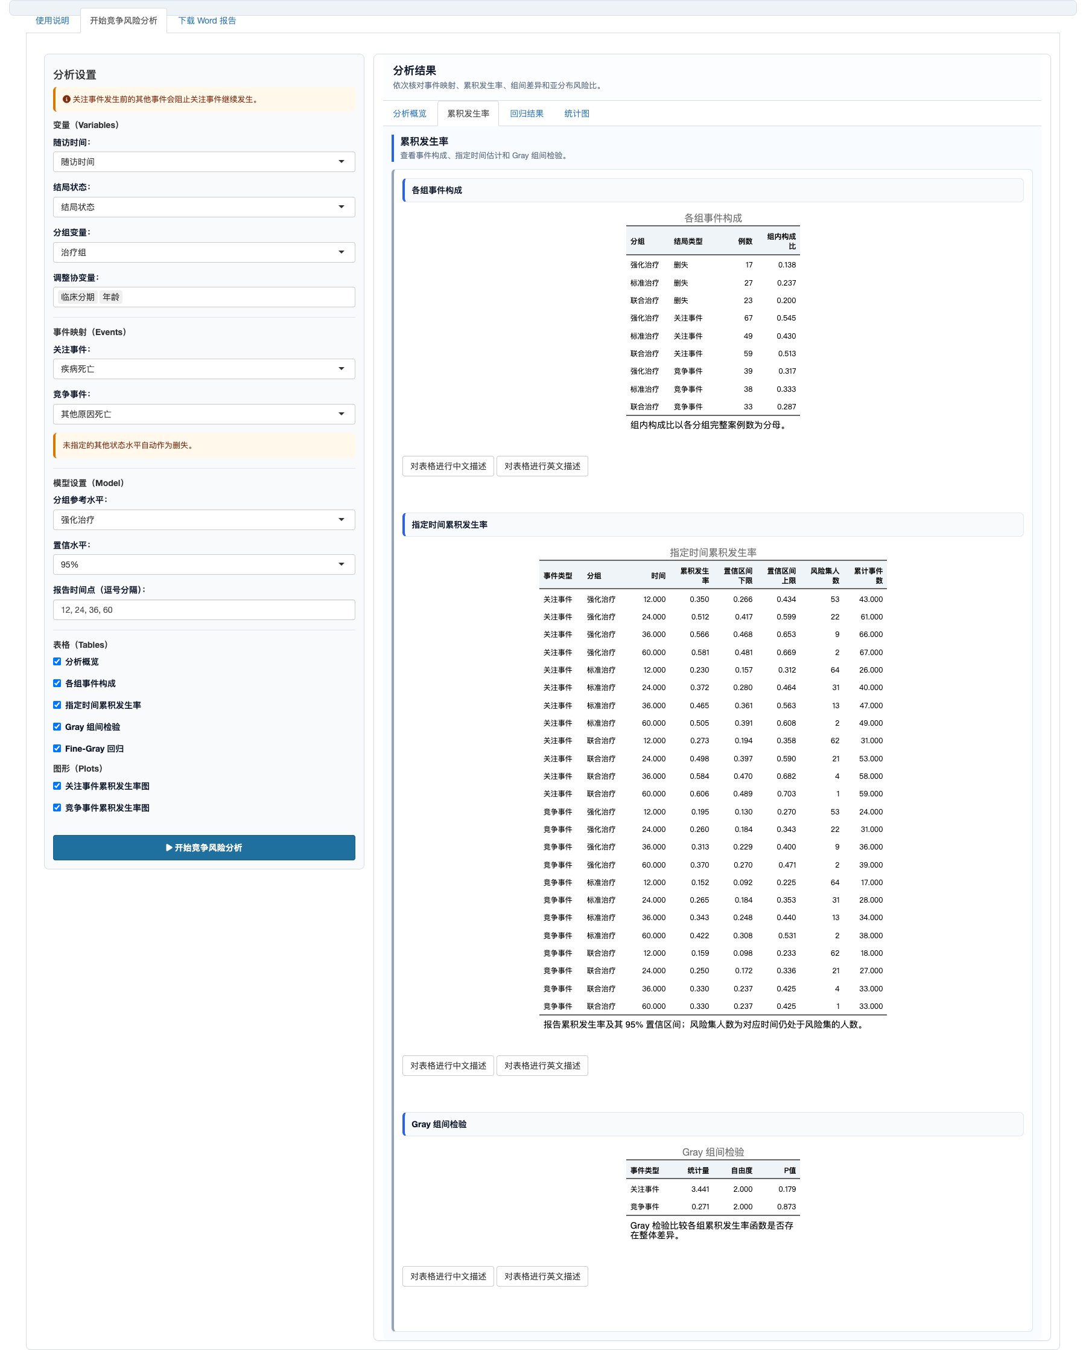
Task: Open the 随访时间 dropdown
Action: 204,162
